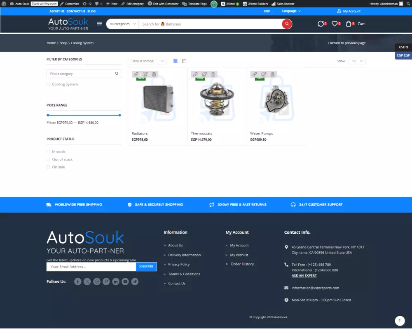Viewport: 412px width, 329px height.
Task: Trash icon on Radiators card
Action: pos(154,74)
